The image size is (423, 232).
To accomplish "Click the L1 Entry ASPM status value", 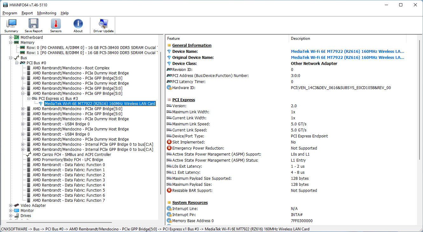I will point(298,160).
